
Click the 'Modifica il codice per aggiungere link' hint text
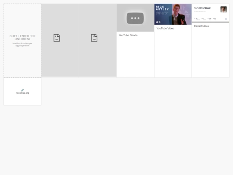(x=22, y=45)
